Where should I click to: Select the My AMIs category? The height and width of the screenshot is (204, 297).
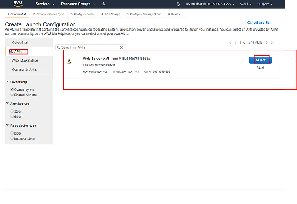click(29, 52)
